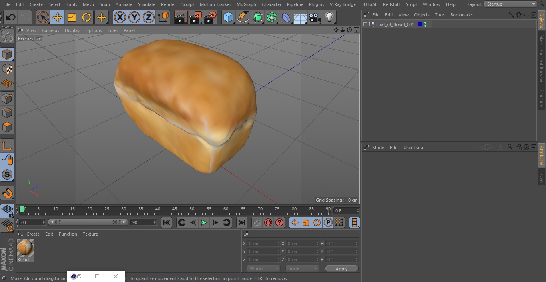This screenshot has height=282, width=546.
Task: Switch to Points mode
Action: [7, 98]
